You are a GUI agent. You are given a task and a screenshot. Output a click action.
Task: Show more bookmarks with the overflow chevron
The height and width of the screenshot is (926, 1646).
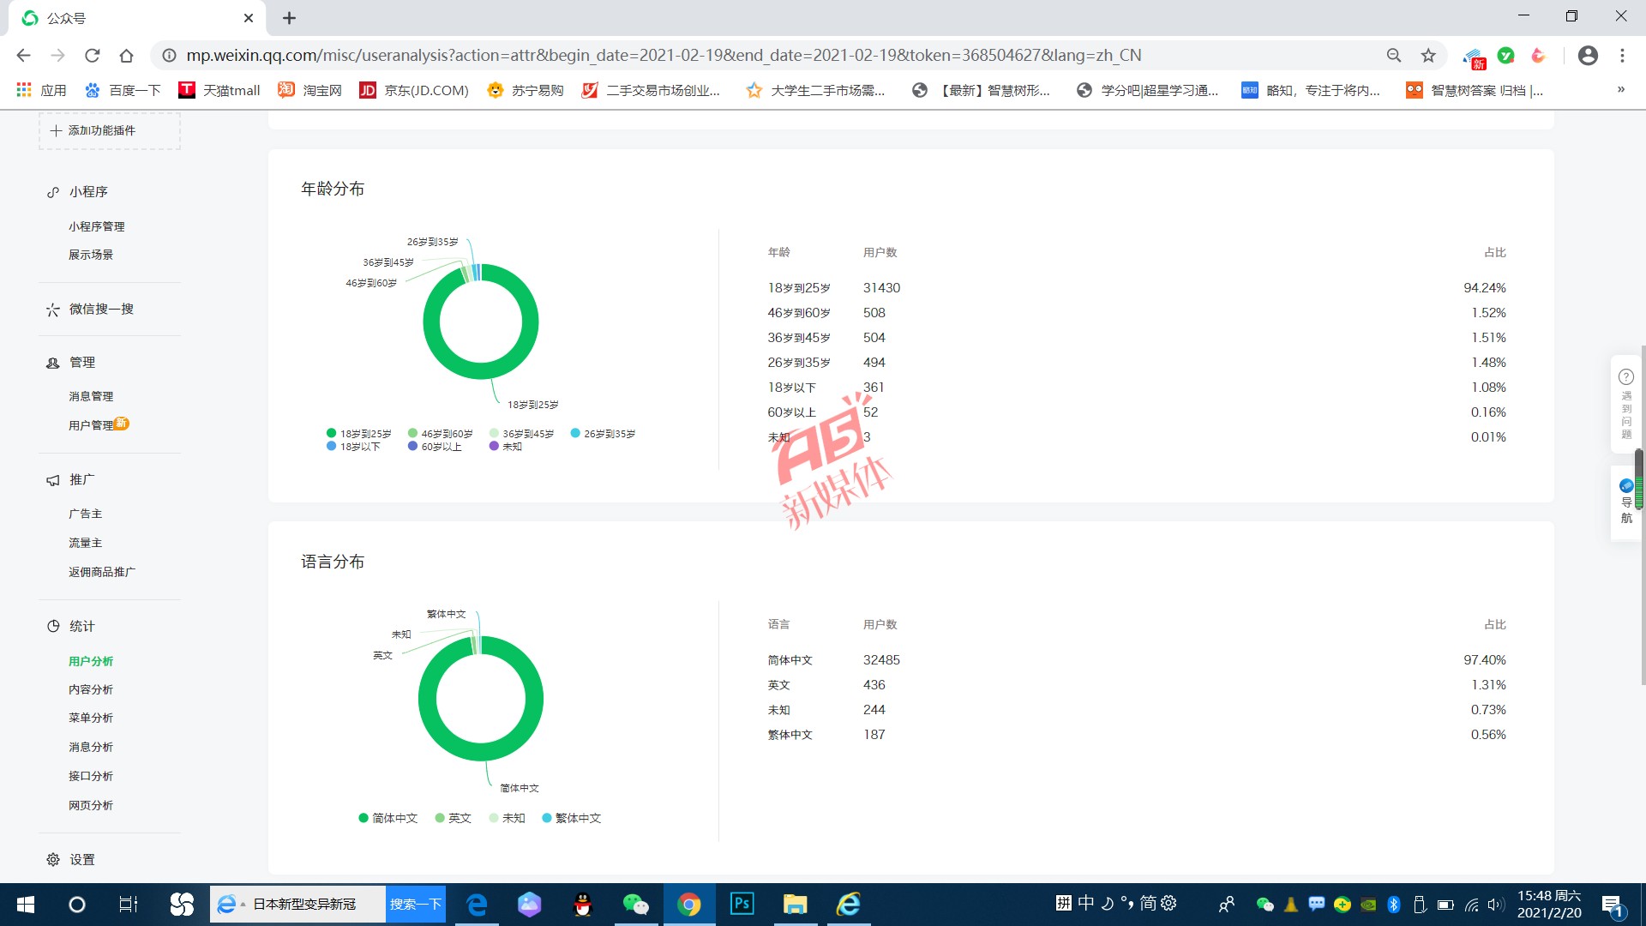click(1621, 89)
